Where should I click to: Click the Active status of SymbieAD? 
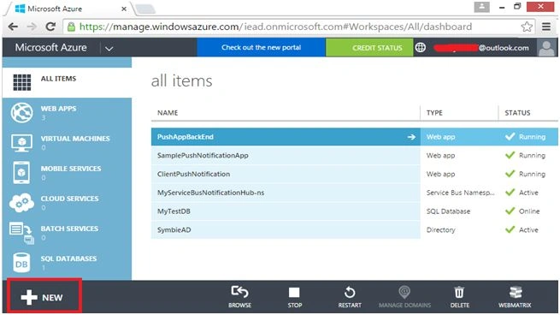(x=528, y=230)
